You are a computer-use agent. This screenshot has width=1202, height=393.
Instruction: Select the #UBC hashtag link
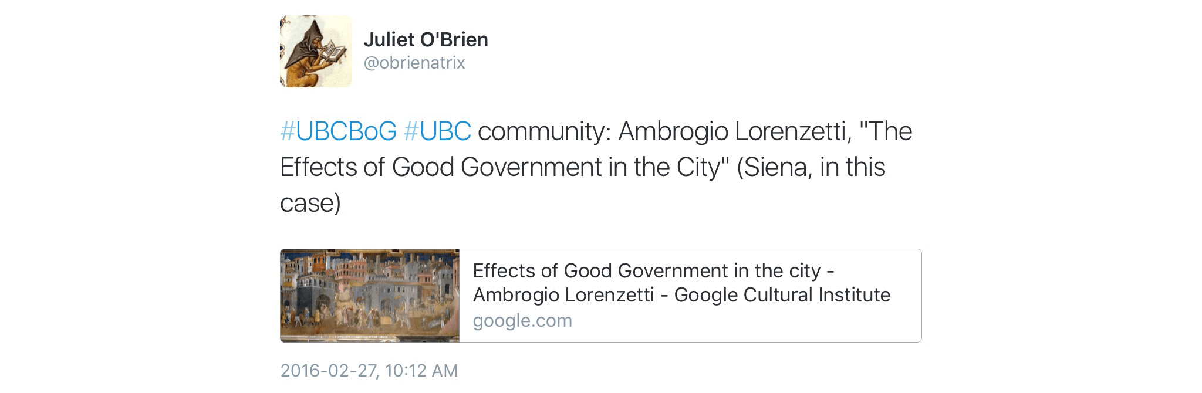point(437,131)
